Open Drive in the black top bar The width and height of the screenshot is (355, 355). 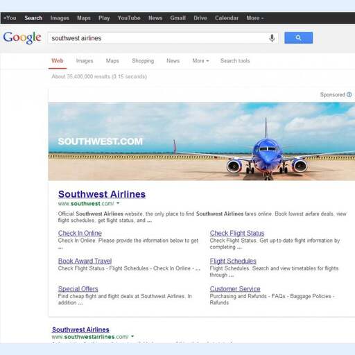coord(200,18)
